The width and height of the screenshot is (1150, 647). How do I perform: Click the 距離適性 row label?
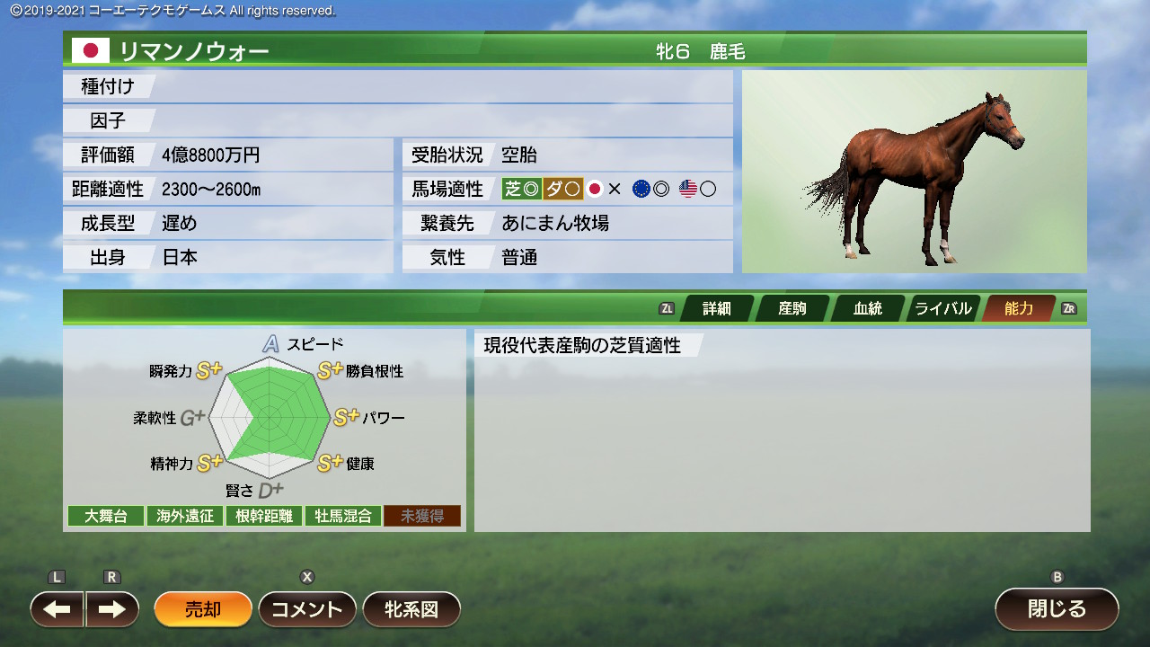coord(108,189)
